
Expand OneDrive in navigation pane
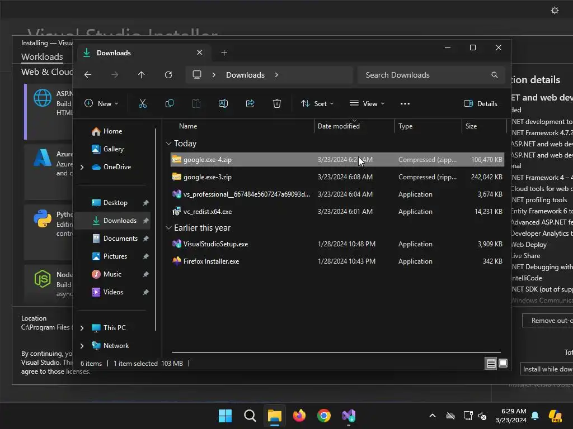(82, 167)
